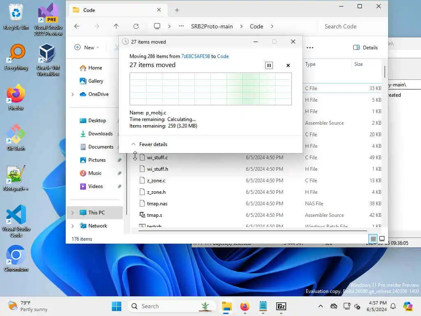Open chevron after Code breadcrumb
Screen dimensions: 421x316
click(272, 26)
